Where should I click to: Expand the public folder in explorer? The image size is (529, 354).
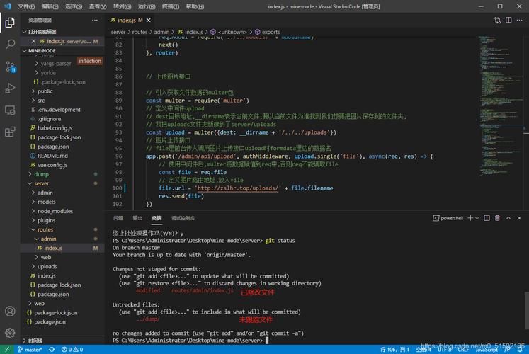[x=45, y=91]
